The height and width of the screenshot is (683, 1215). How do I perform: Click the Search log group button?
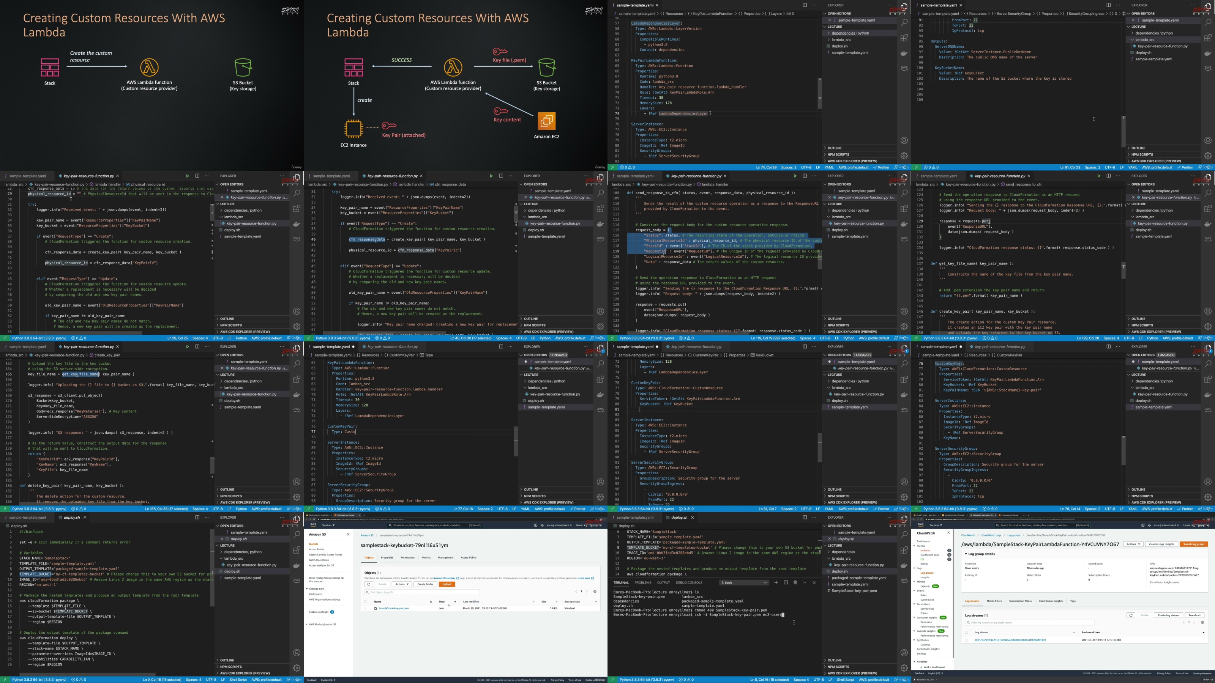click(1194, 544)
